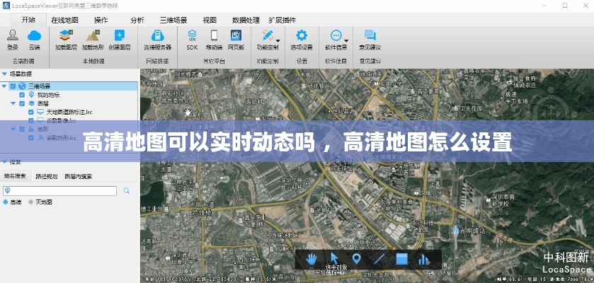This screenshot has height=283, width=594.
Task: Click the 移动端 mobile phone icon
Action: pos(214,35)
